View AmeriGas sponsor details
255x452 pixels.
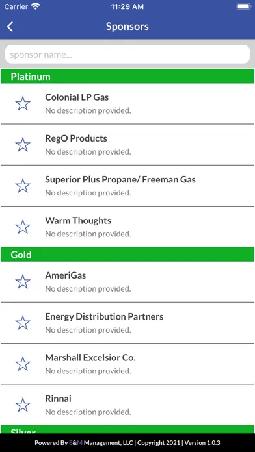[x=127, y=282]
